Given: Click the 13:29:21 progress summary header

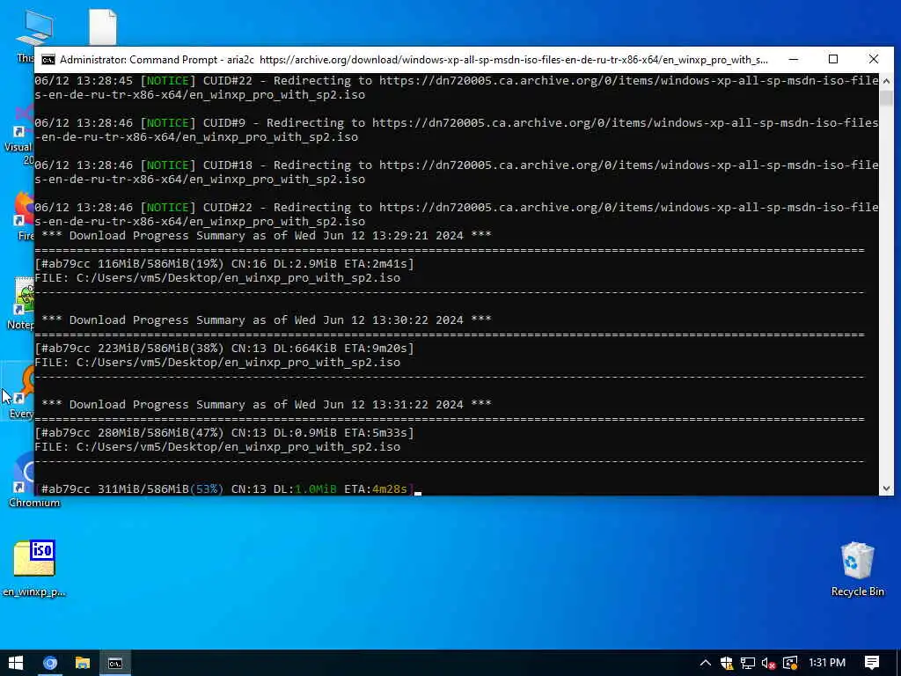Looking at the screenshot, I should point(267,236).
